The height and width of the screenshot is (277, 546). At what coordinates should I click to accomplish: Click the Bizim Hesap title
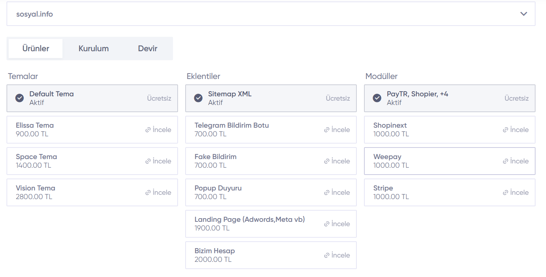point(214,251)
